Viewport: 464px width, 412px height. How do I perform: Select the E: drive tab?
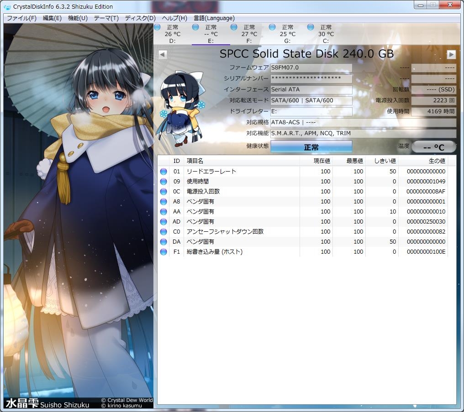pos(211,34)
